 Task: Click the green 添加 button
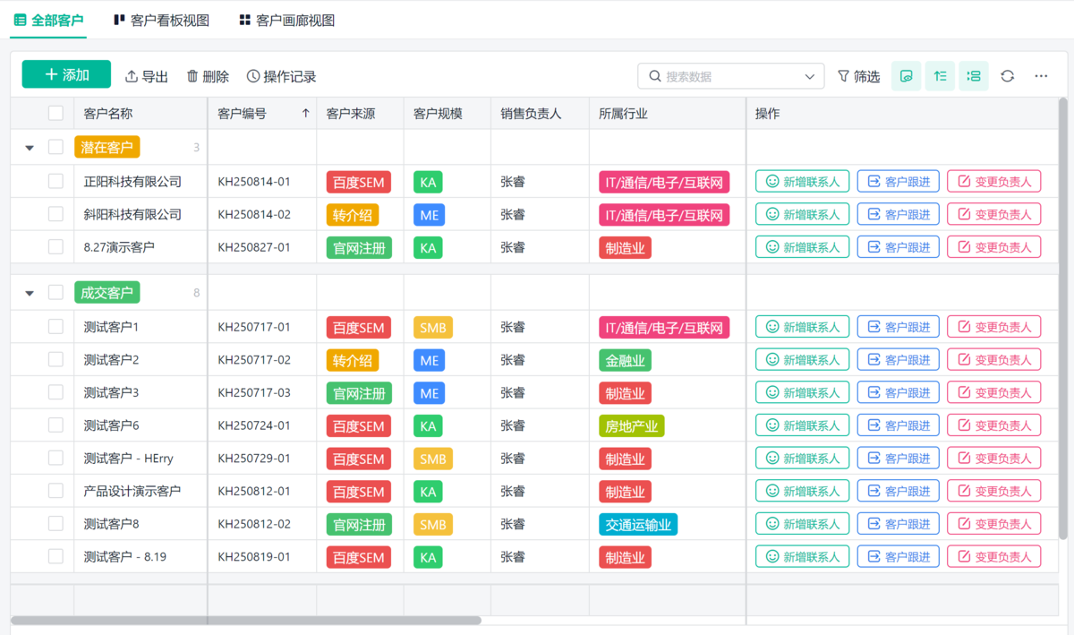coord(66,74)
